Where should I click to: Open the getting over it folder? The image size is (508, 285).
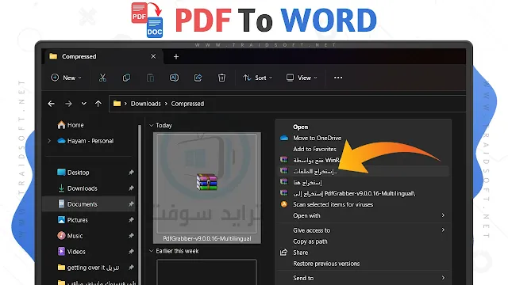click(88, 268)
